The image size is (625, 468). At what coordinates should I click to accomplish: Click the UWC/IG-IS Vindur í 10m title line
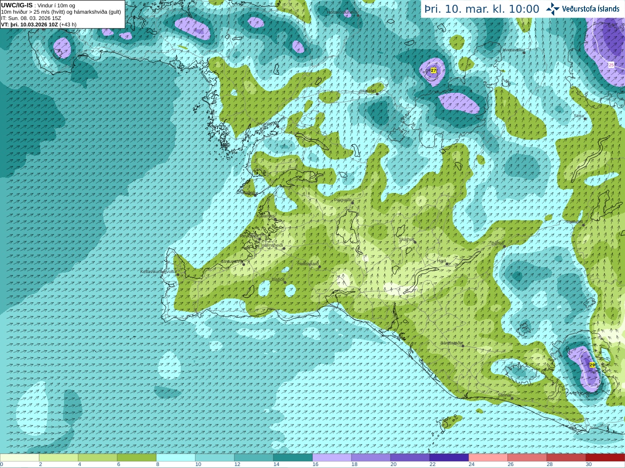[38, 5]
